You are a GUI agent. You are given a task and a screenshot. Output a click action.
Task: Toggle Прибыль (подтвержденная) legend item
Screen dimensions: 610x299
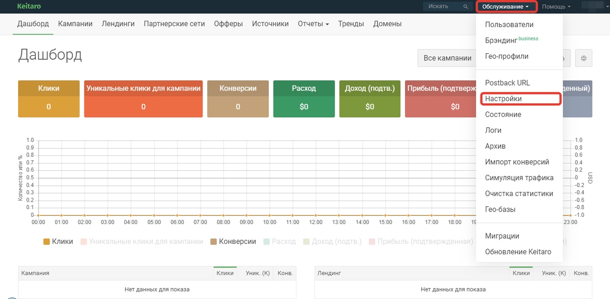point(421,241)
